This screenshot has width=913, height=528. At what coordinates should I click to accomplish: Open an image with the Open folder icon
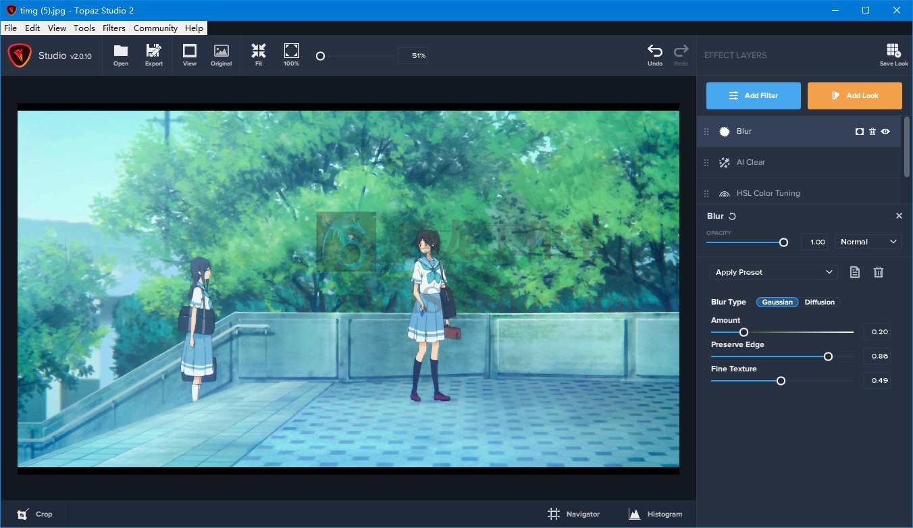[121, 55]
